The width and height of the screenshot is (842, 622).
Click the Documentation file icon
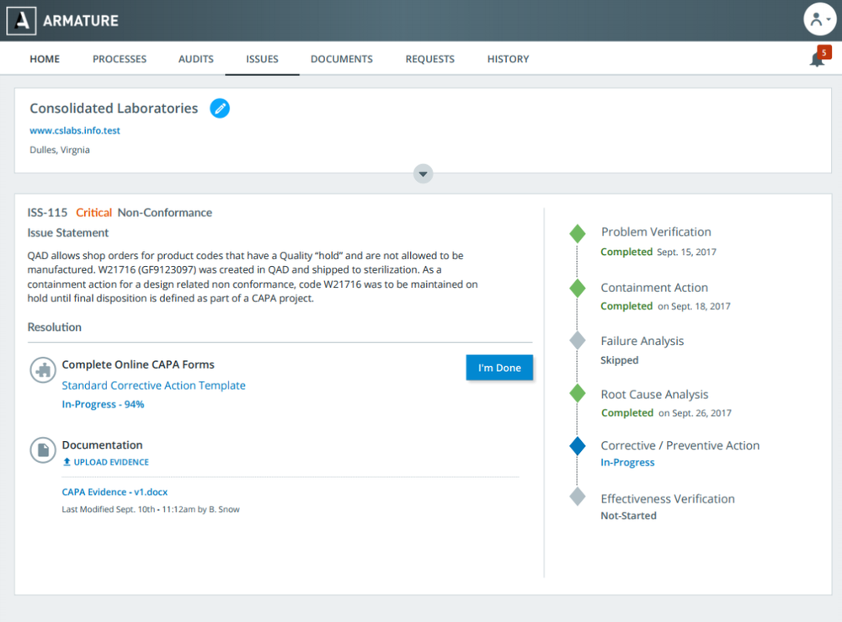(43, 449)
